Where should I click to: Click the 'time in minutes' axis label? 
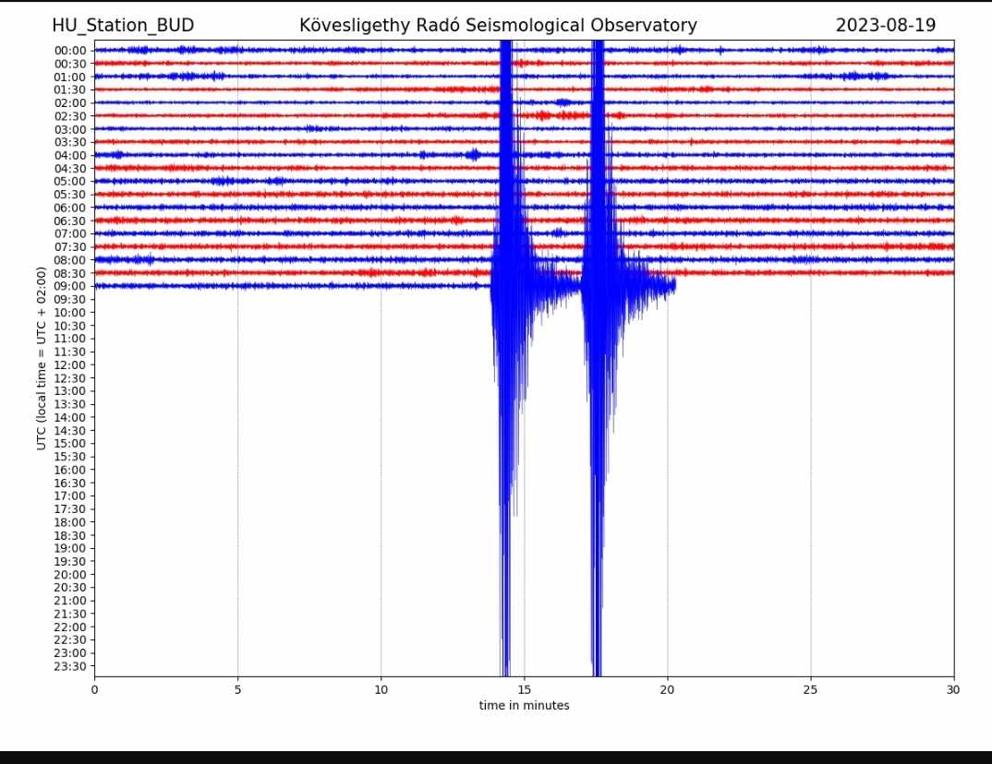524,705
